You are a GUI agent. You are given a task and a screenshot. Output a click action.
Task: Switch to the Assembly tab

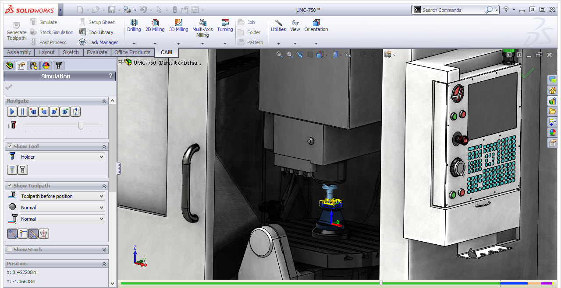pyautogui.click(x=19, y=52)
